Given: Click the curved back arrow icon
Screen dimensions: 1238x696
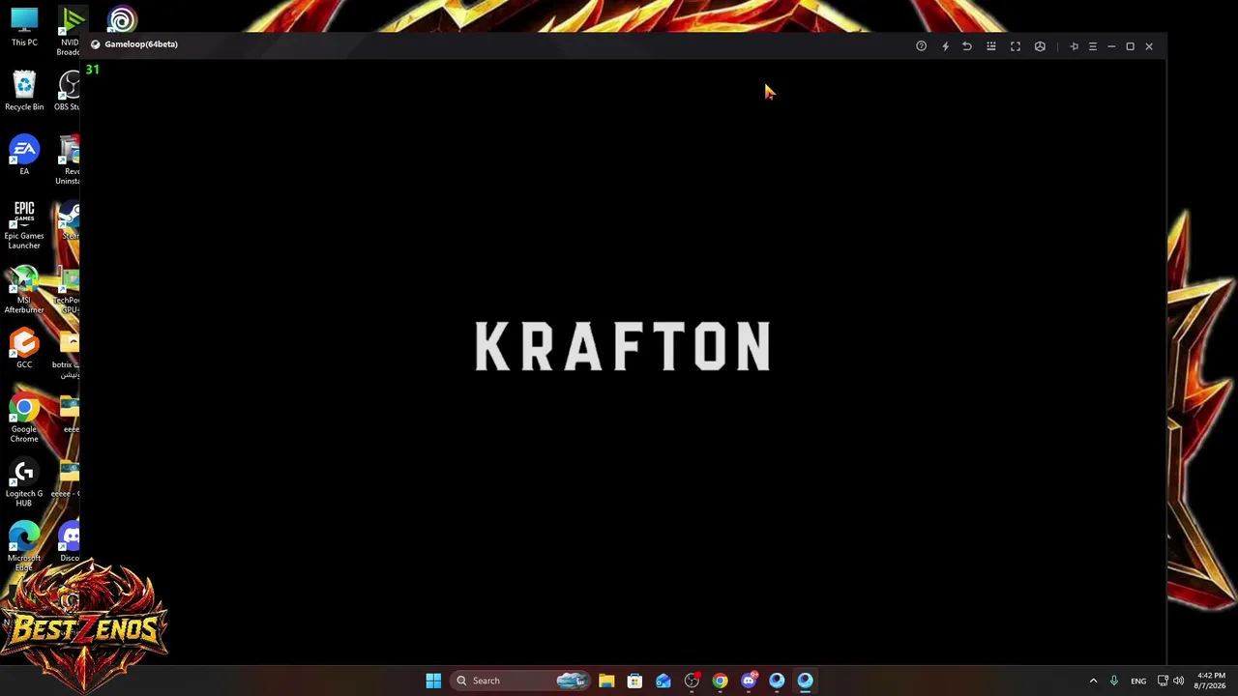Looking at the screenshot, I should [967, 46].
